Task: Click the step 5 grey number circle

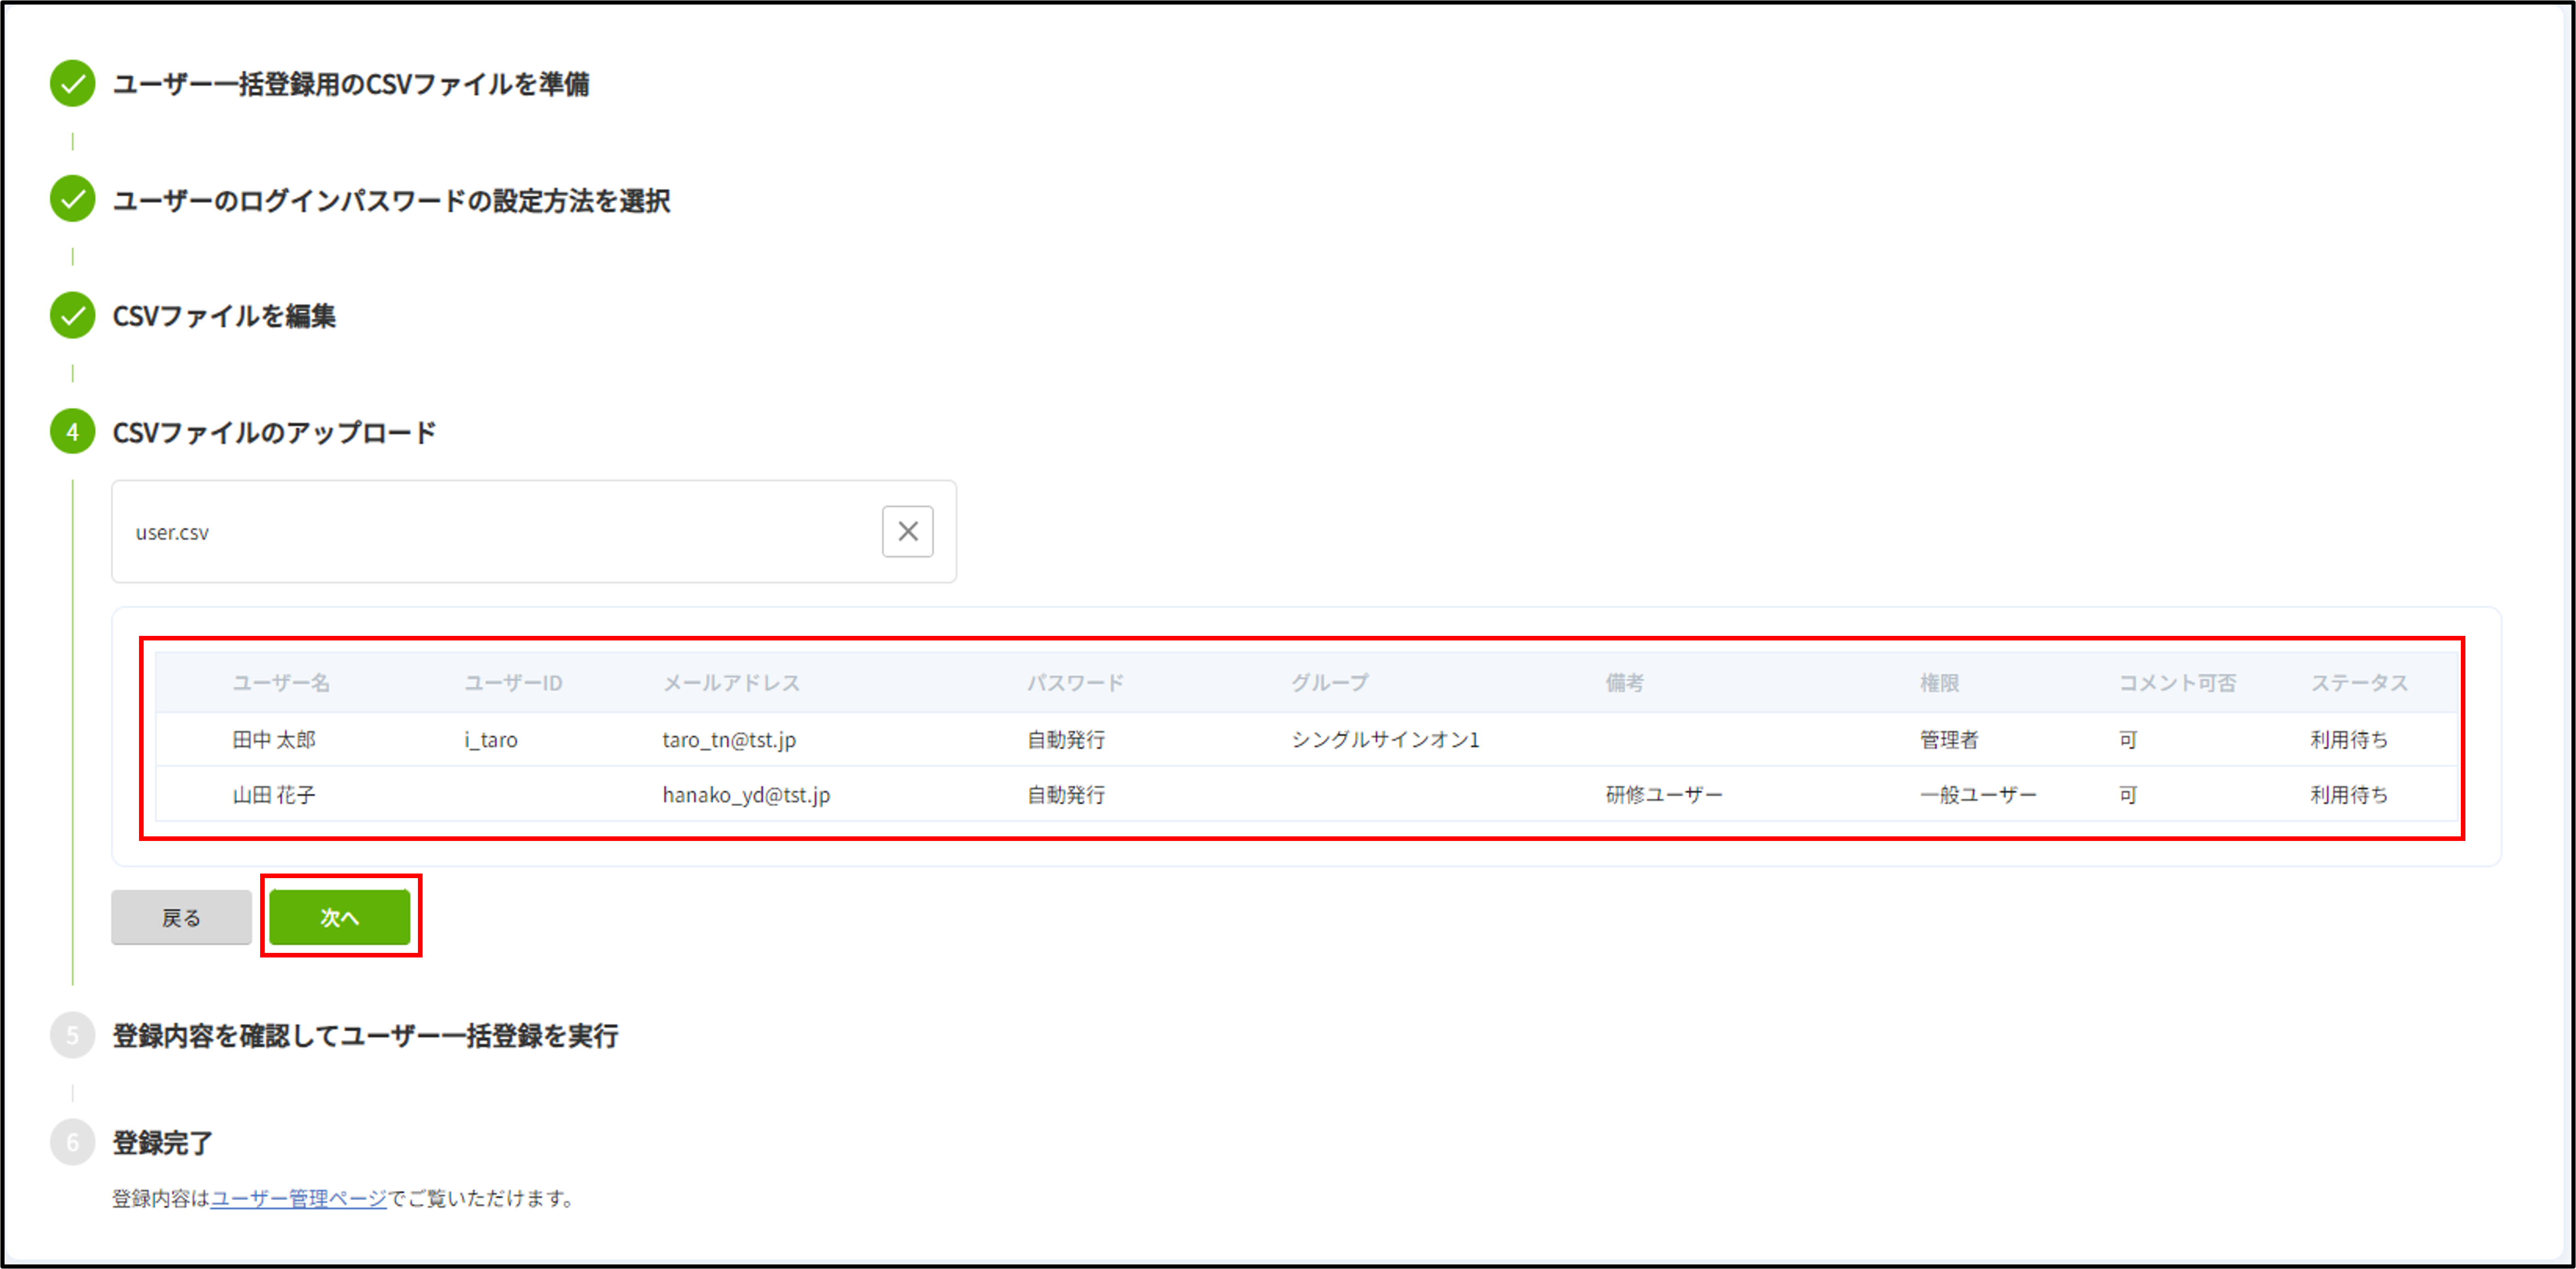Action: pyautogui.click(x=72, y=1035)
